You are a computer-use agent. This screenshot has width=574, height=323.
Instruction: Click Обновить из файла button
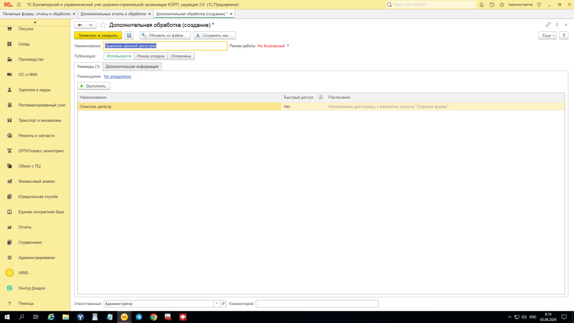click(x=165, y=35)
